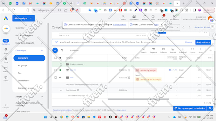Open Ask Advisor icon
216x121 pixels.
[174, 16]
